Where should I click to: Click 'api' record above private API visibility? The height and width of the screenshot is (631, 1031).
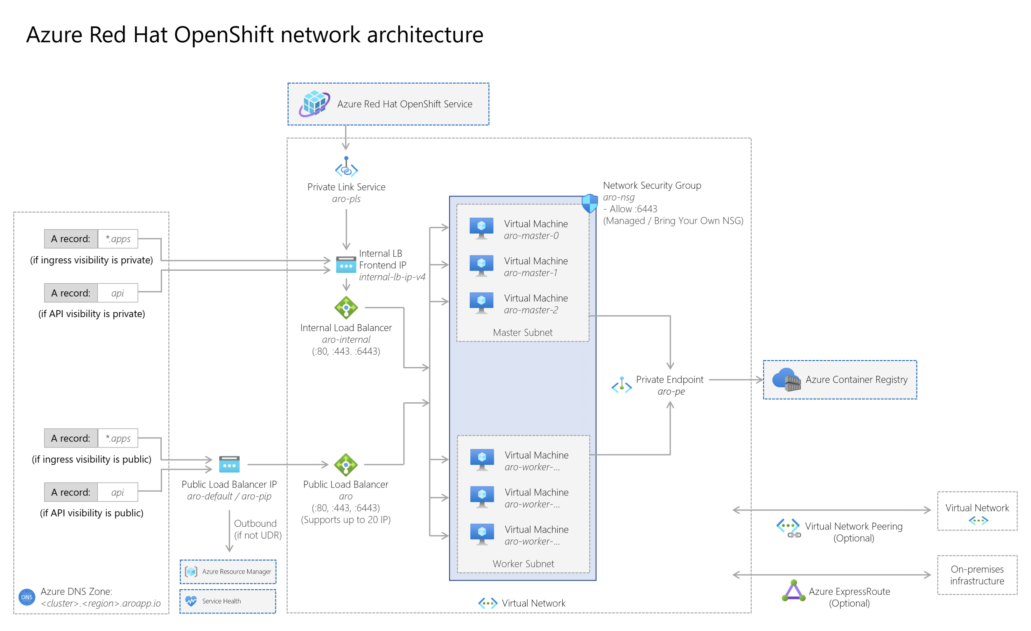click(118, 293)
